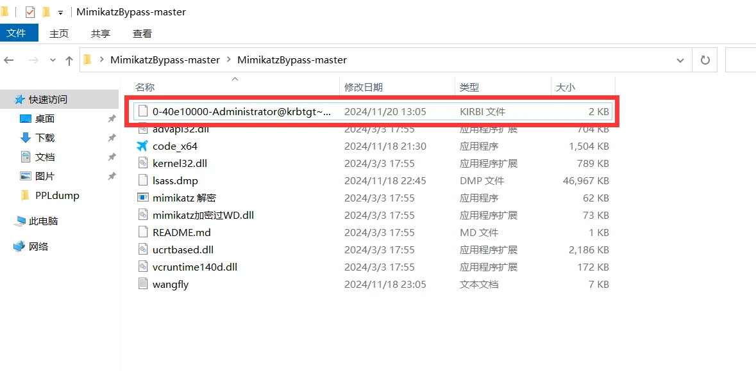756x371 pixels.
Task: Click the second MimikatzBypass-master breadcrumb
Action: point(292,60)
